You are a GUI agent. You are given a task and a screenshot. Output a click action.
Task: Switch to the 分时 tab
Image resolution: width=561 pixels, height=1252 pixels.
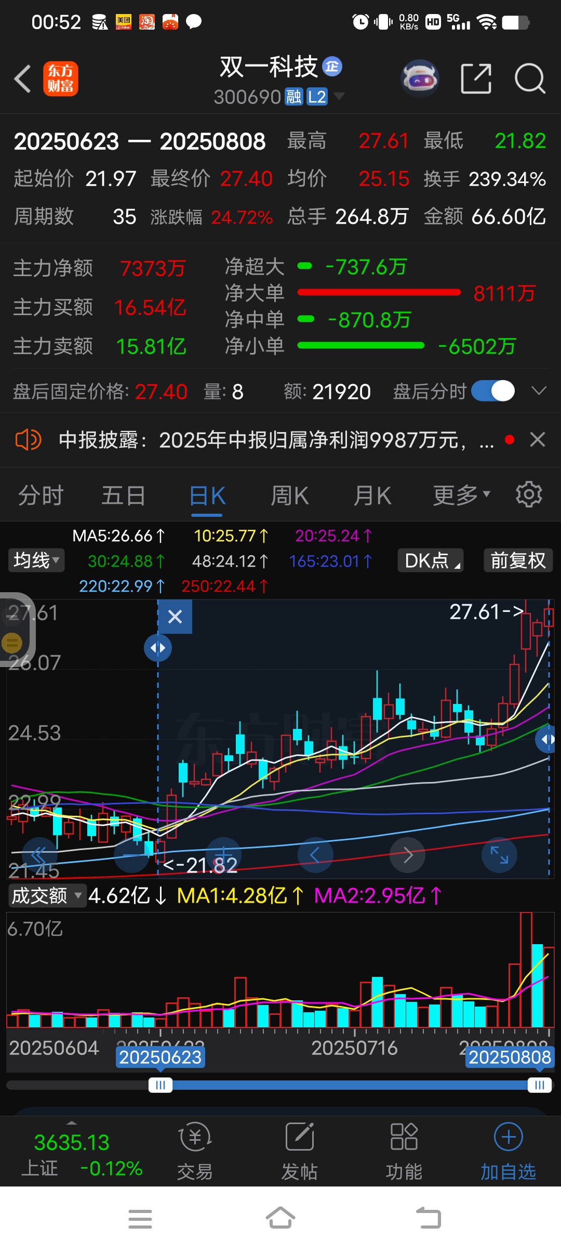click(x=41, y=495)
